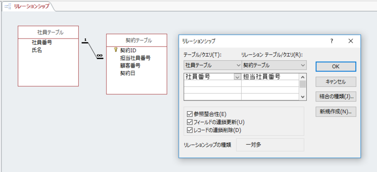Click the field grid scrollbar thumb
The image size is (377, 172).
point(303,84)
